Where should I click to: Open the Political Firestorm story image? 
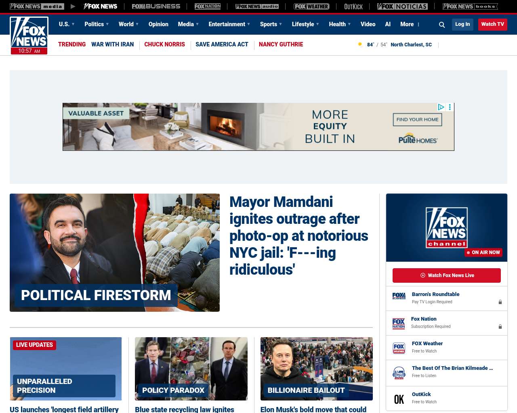click(x=115, y=252)
